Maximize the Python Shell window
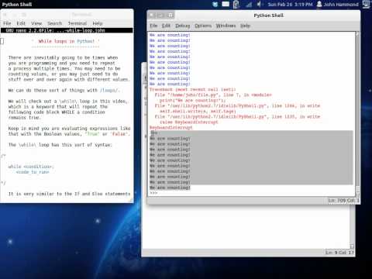 (x=170, y=15)
